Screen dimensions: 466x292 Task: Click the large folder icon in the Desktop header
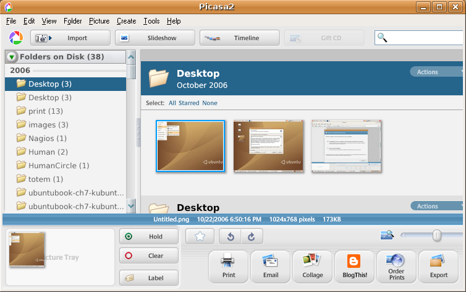coord(159,78)
